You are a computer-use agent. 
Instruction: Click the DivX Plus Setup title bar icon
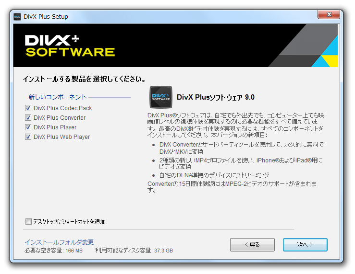coord(17,17)
